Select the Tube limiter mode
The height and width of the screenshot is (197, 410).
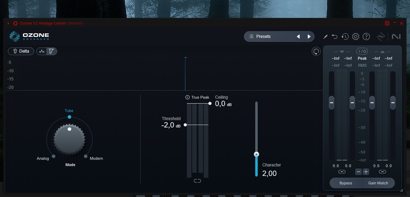pos(69,111)
